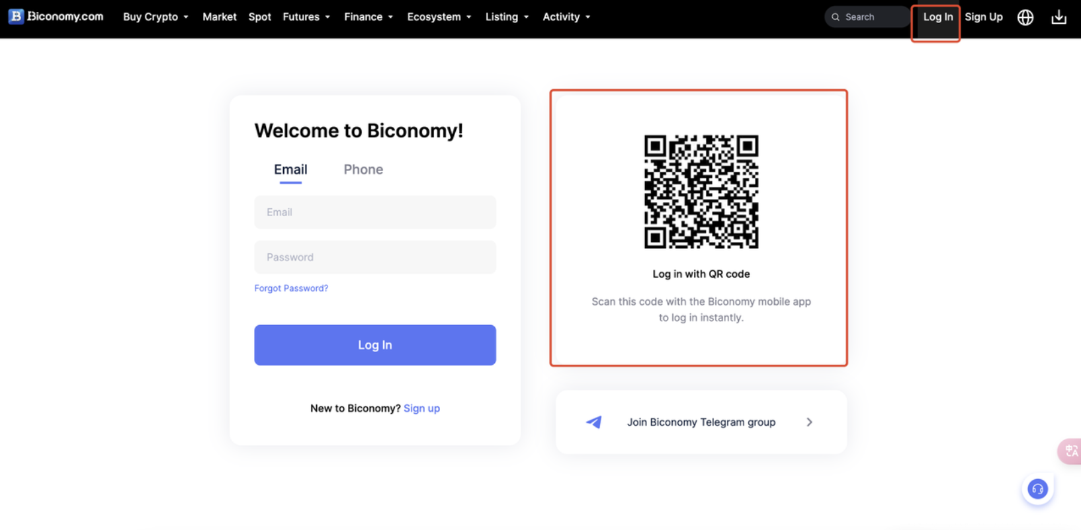Open the customer support headset icon
1081x530 pixels.
point(1037,489)
